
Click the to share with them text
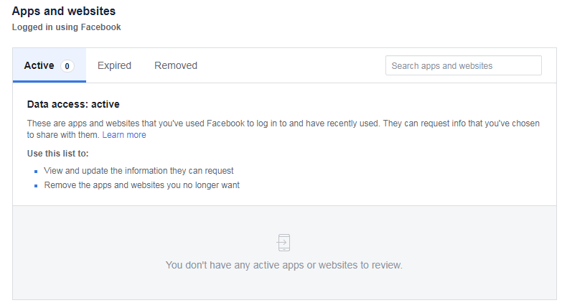pos(63,135)
